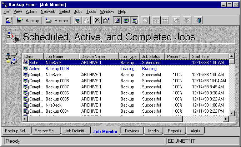Click the job monitor view icon before the warning icon
Screen dimensions: 241x147
pos(77,20)
